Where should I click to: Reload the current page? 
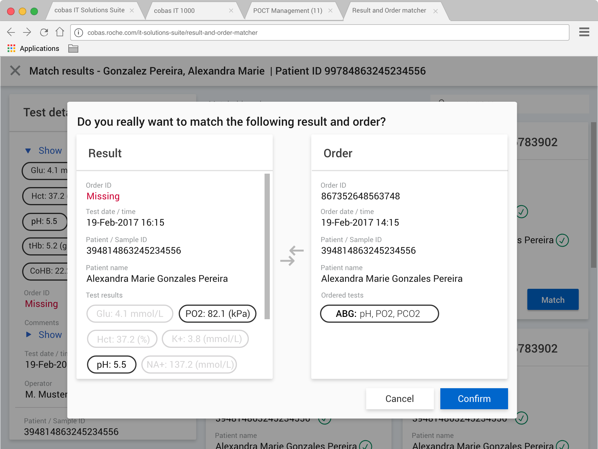tap(44, 32)
